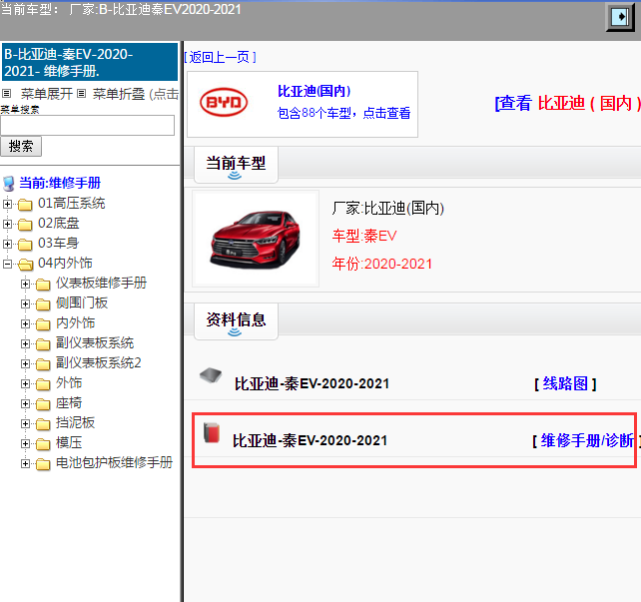Expand the 侧围门板 node
The image size is (641, 602).
pyautogui.click(x=25, y=303)
